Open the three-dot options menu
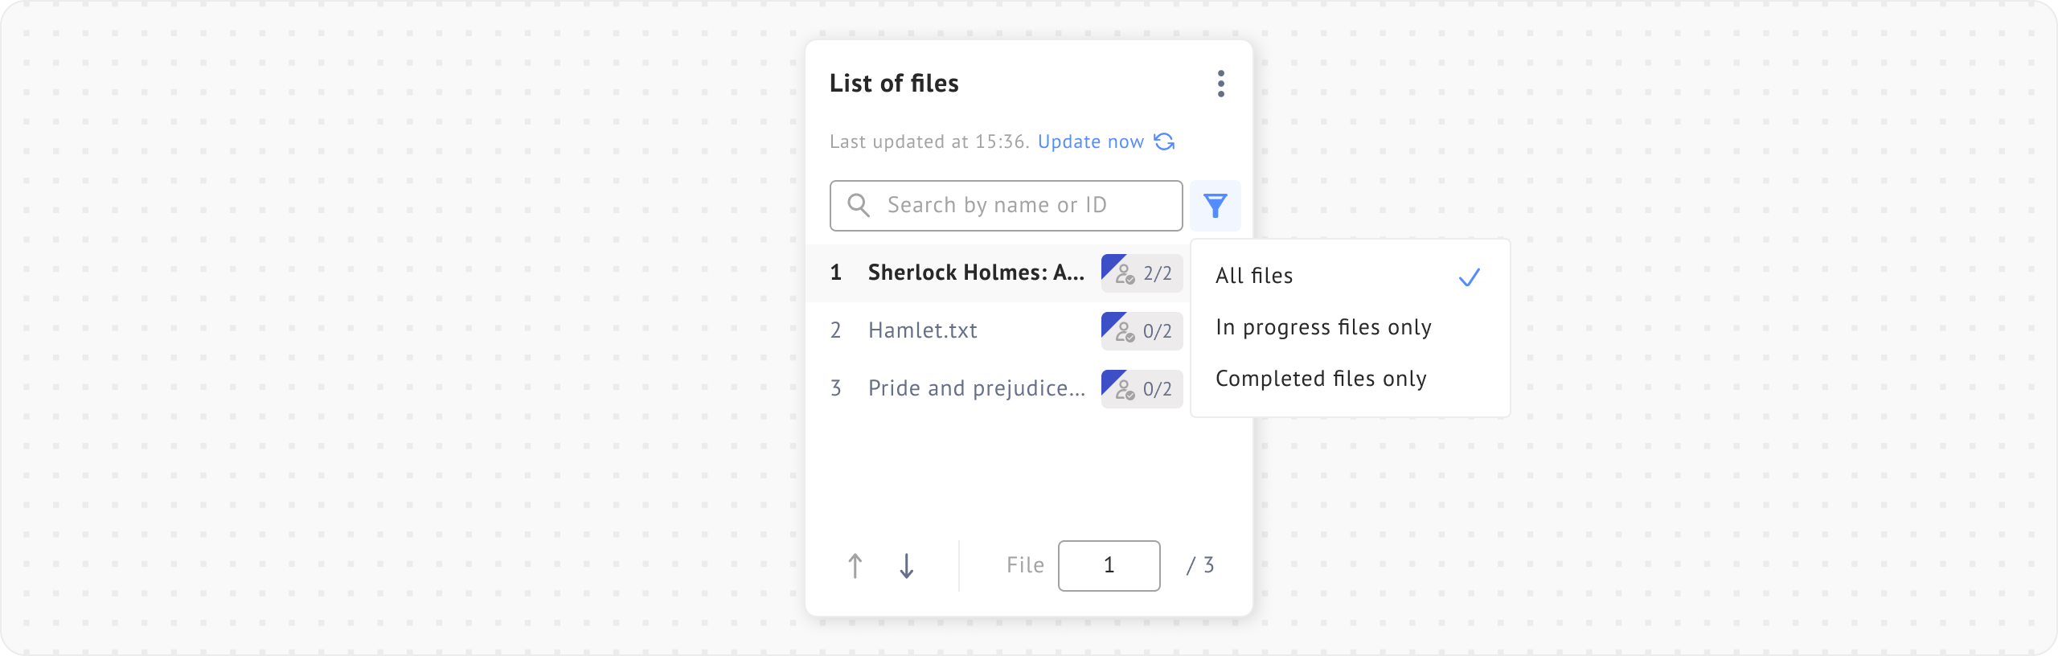Viewport: 2058px width, 656px height. tap(1220, 84)
